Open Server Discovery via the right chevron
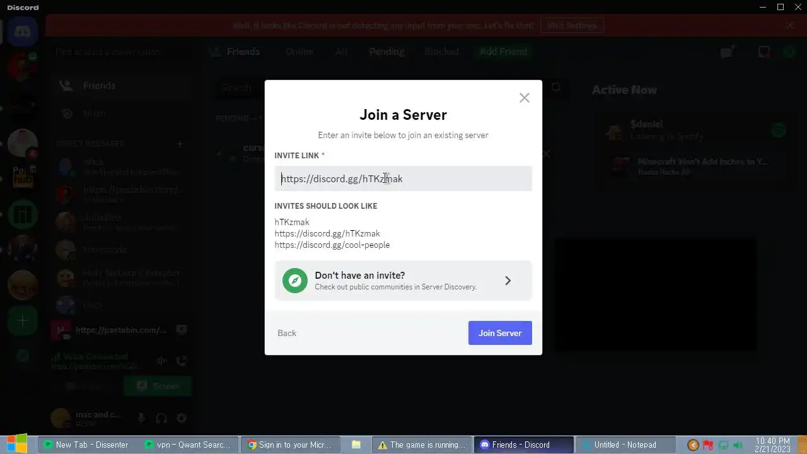 point(508,281)
